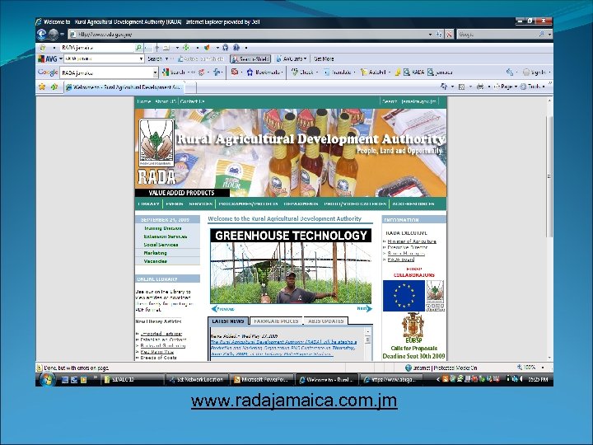Click the Search Shield button on AVG toolbar

click(250, 59)
